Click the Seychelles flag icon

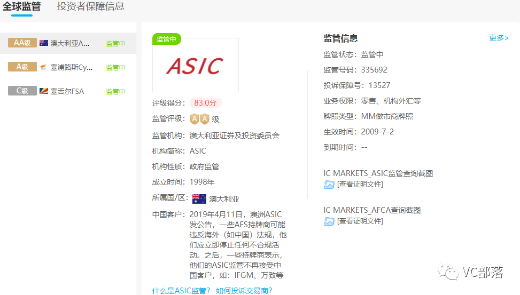(44, 91)
